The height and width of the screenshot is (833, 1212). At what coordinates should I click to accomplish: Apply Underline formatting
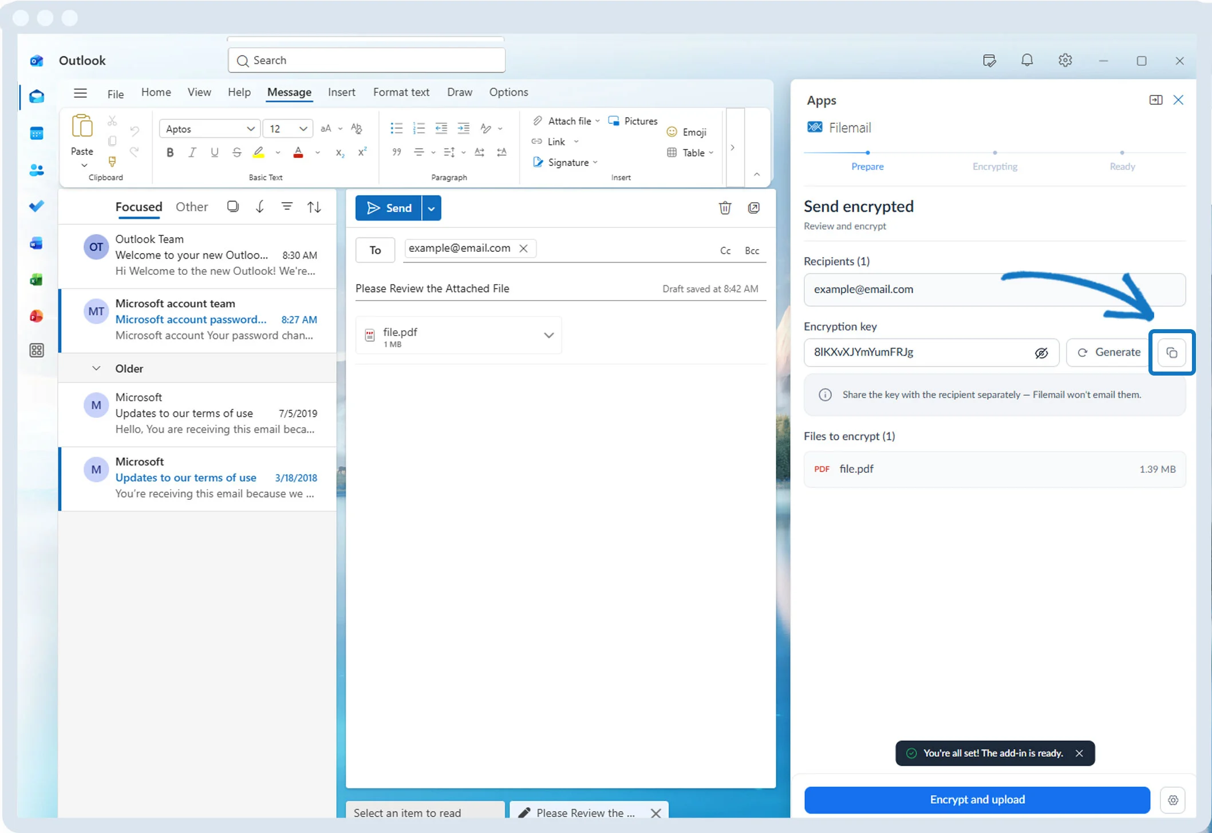[215, 152]
